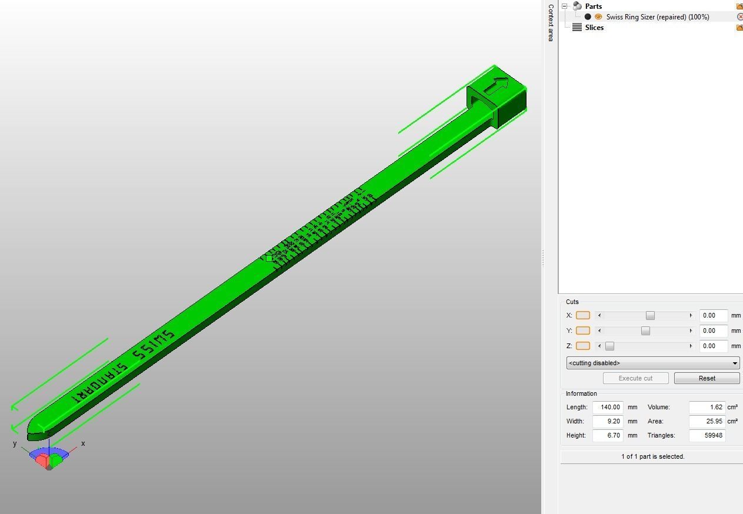Toggle the Z cut plane button

point(582,346)
